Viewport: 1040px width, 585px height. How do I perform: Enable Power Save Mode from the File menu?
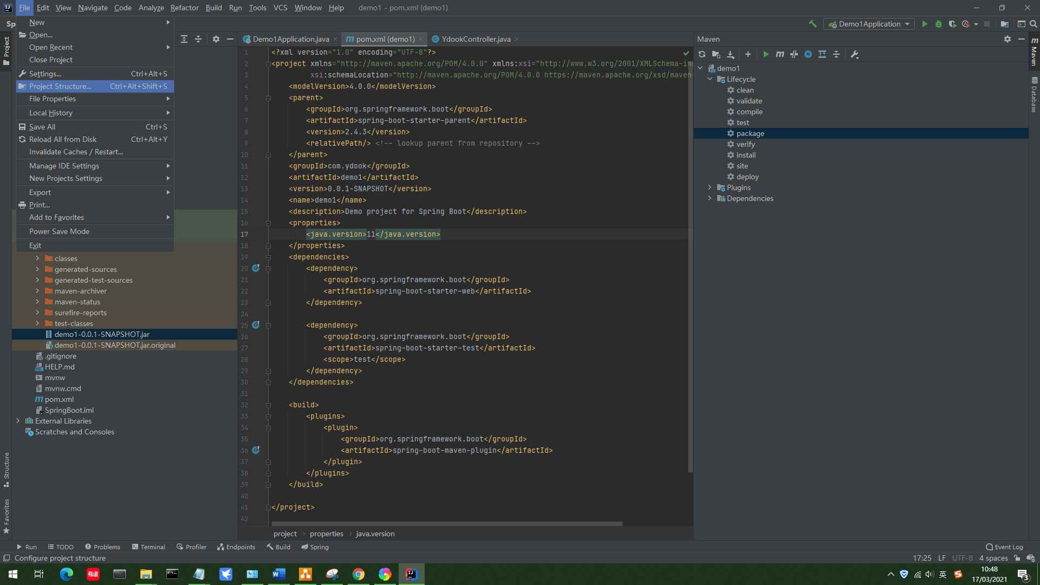[x=58, y=231]
